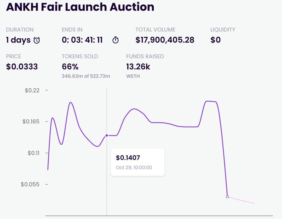Click the WETH currency label
Viewport: 282px width, 219px height.
click(133, 76)
